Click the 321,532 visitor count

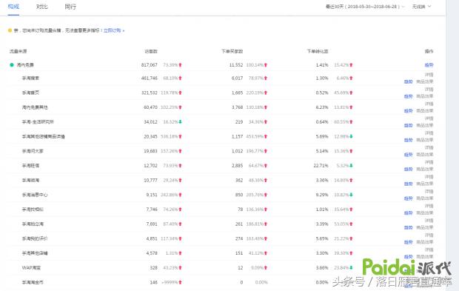pyautogui.click(x=150, y=93)
